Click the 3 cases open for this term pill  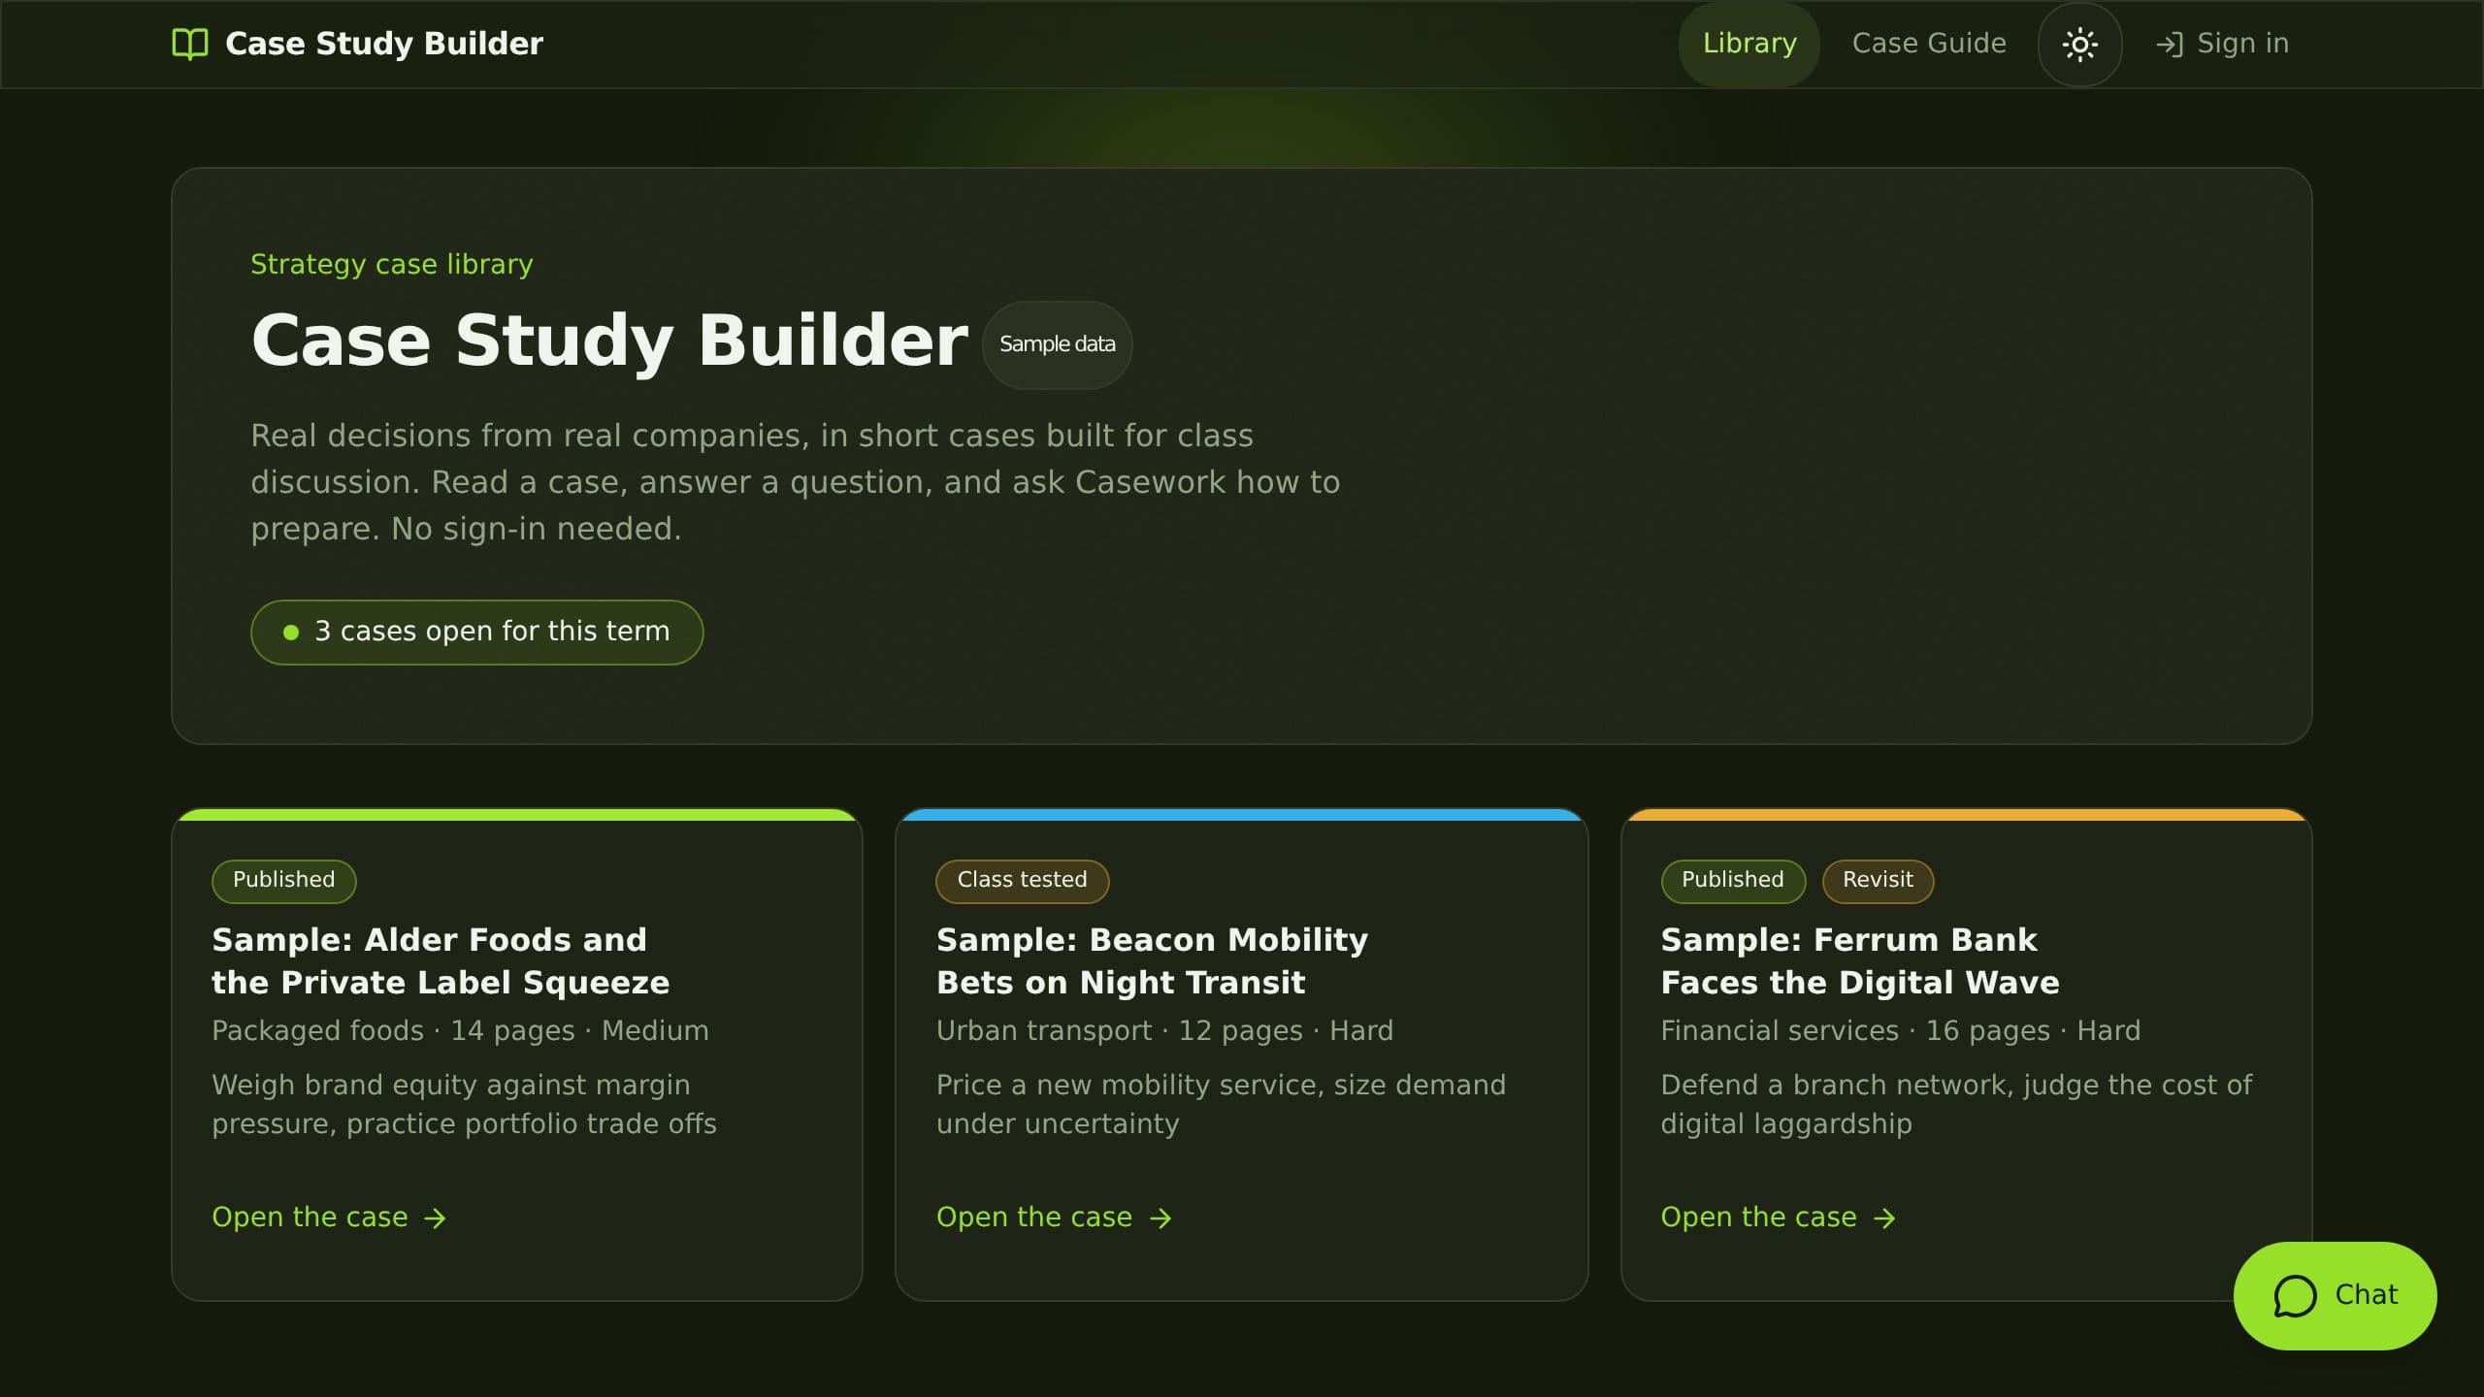point(476,633)
